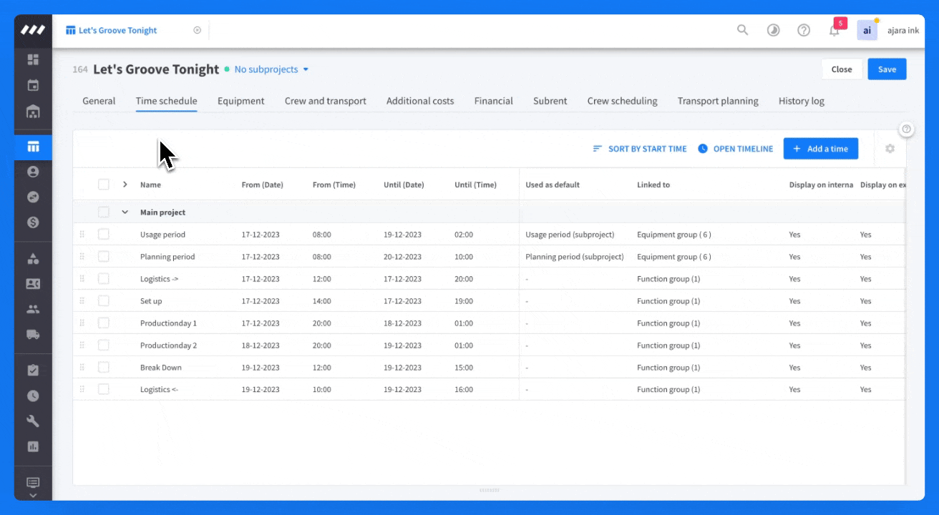Click the search magnifier icon in the header

pos(743,30)
